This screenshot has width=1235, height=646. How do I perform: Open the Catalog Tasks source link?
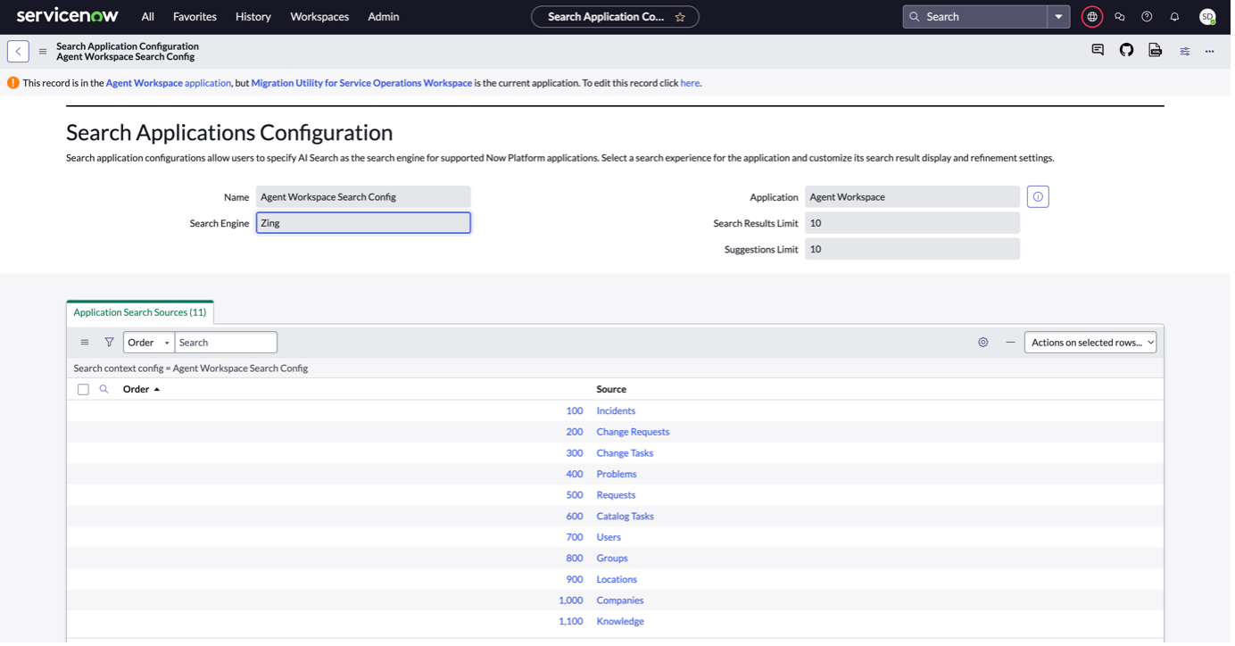[x=627, y=518]
